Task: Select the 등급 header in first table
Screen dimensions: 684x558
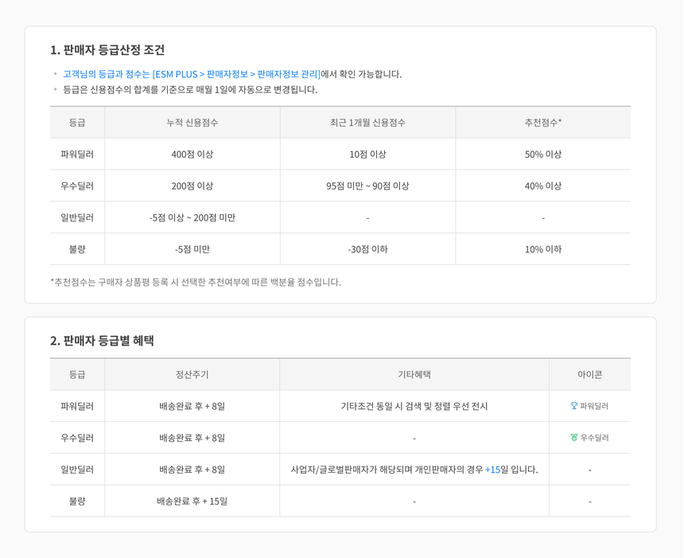Action: (x=77, y=122)
